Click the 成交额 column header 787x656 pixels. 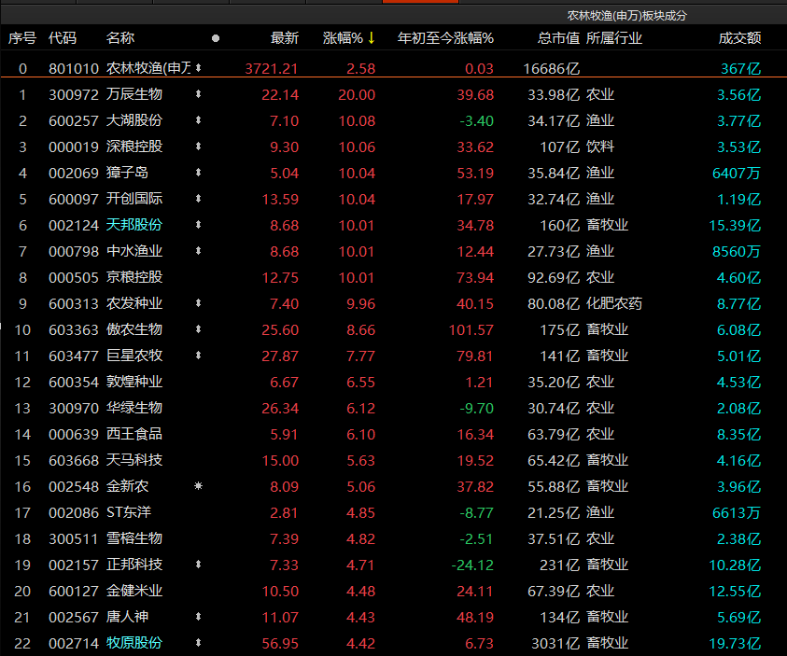click(x=739, y=38)
